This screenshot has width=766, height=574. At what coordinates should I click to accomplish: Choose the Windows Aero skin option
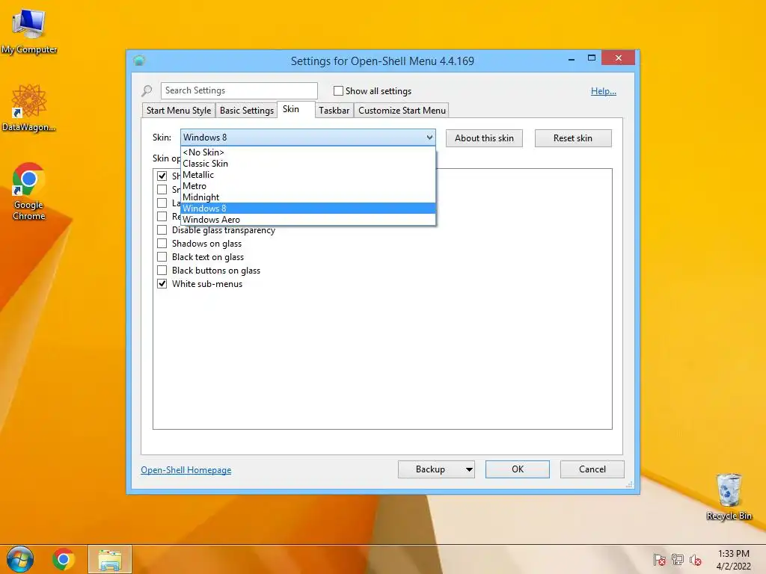click(307, 220)
